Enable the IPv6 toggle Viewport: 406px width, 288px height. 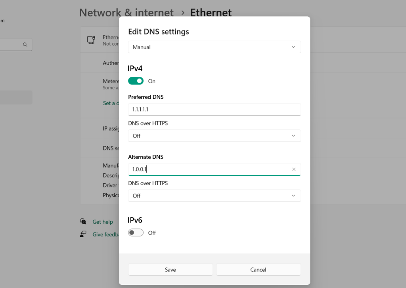pyautogui.click(x=136, y=233)
